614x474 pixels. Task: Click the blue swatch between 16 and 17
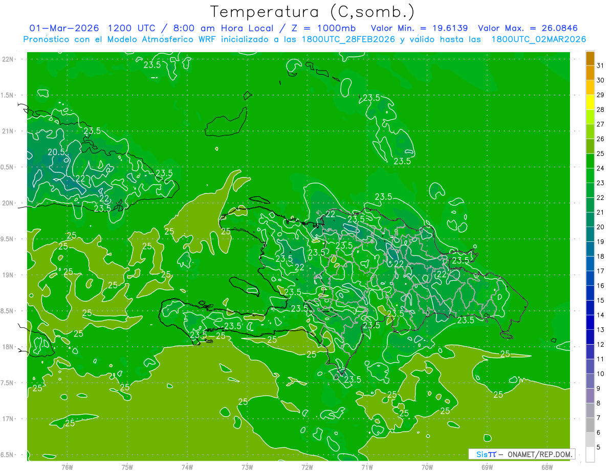(x=590, y=278)
